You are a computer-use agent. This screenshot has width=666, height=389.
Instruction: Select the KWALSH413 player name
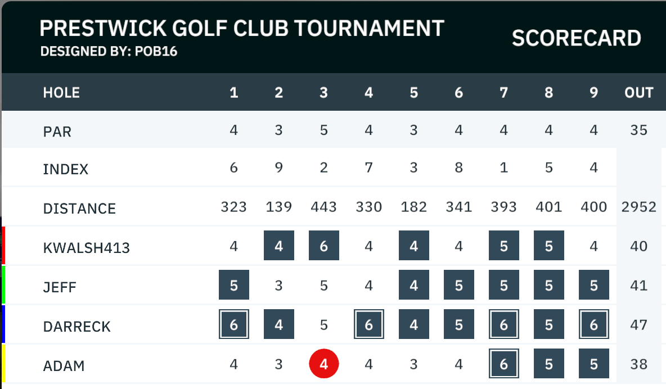(86, 247)
